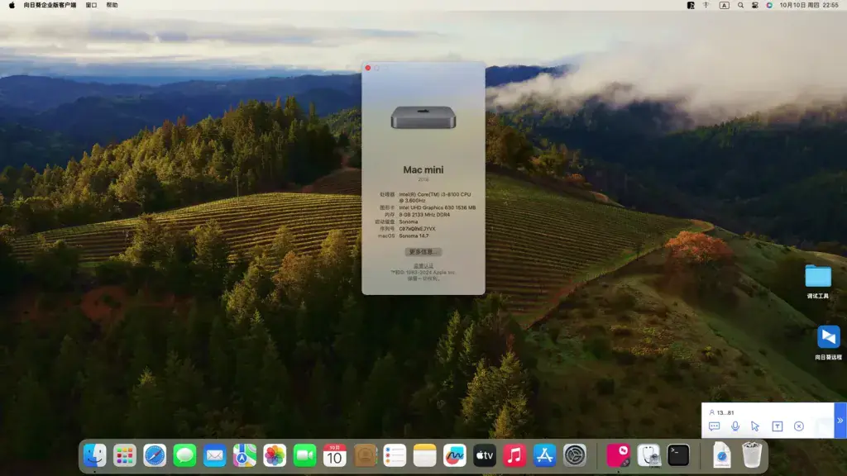
Task: Open Photos from the Dock
Action: tap(275, 455)
